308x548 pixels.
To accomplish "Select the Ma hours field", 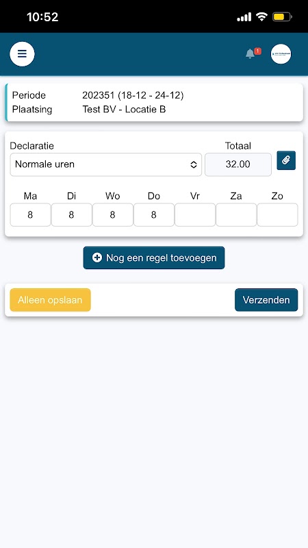I will [30, 214].
